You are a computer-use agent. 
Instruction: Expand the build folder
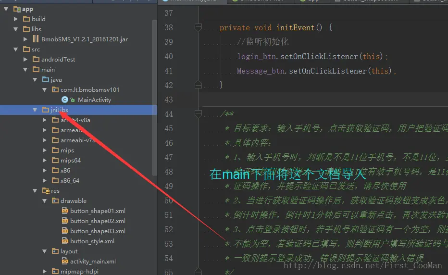click(x=16, y=19)
